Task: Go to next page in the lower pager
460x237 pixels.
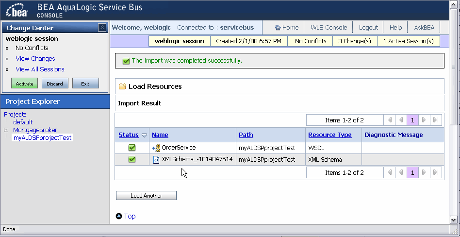Action: (424, 172)
